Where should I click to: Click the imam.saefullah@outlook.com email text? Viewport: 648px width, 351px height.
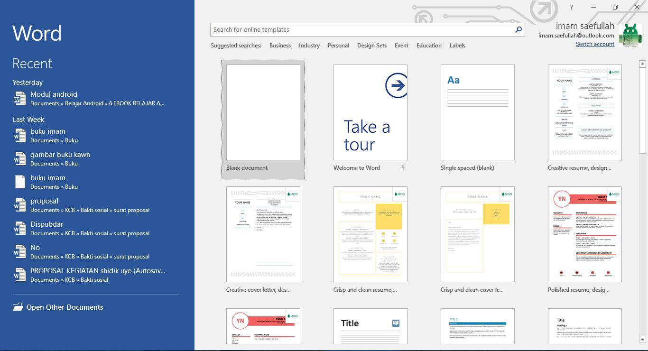(x=576, y=36)
